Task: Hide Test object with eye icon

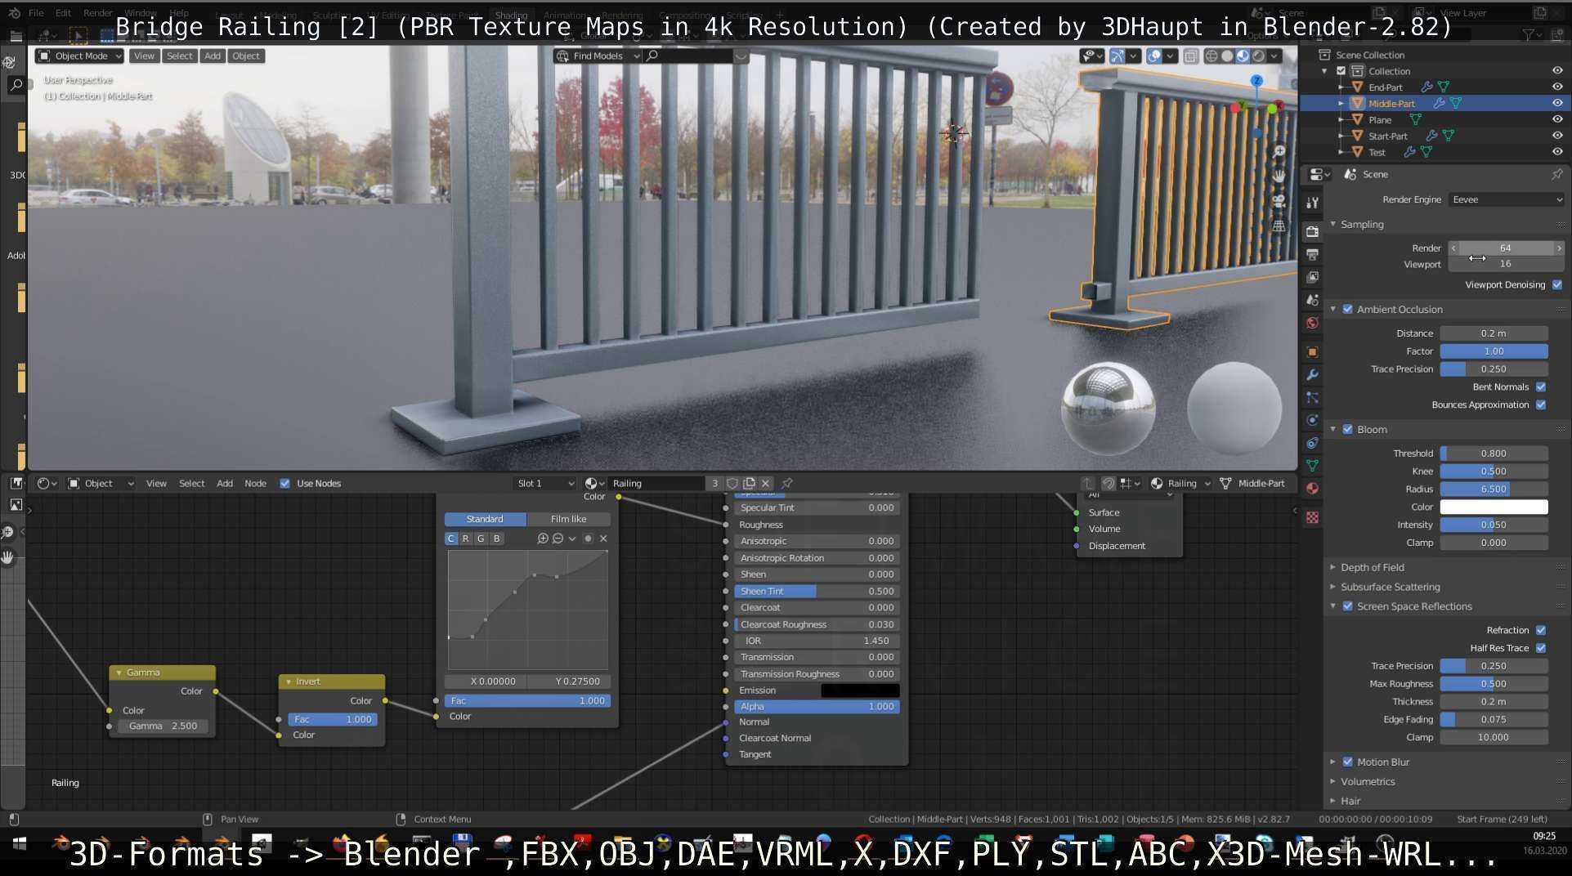Action: coord(1557,152)
